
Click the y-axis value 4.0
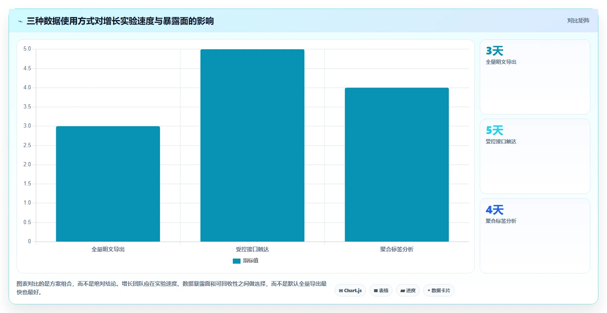(x=27, y=88)
